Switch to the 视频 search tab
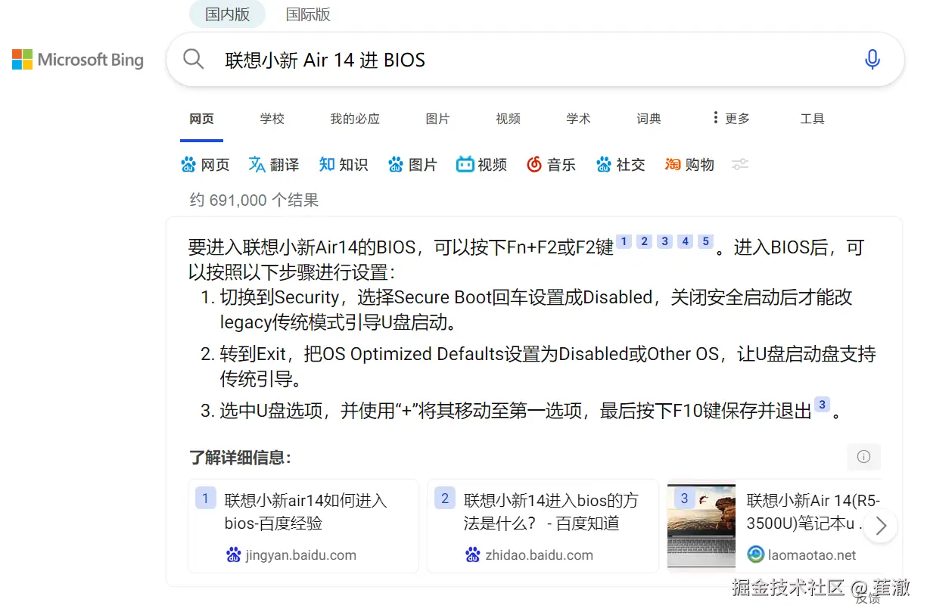This screenshot has height=615, width=927. pos(508,118)
